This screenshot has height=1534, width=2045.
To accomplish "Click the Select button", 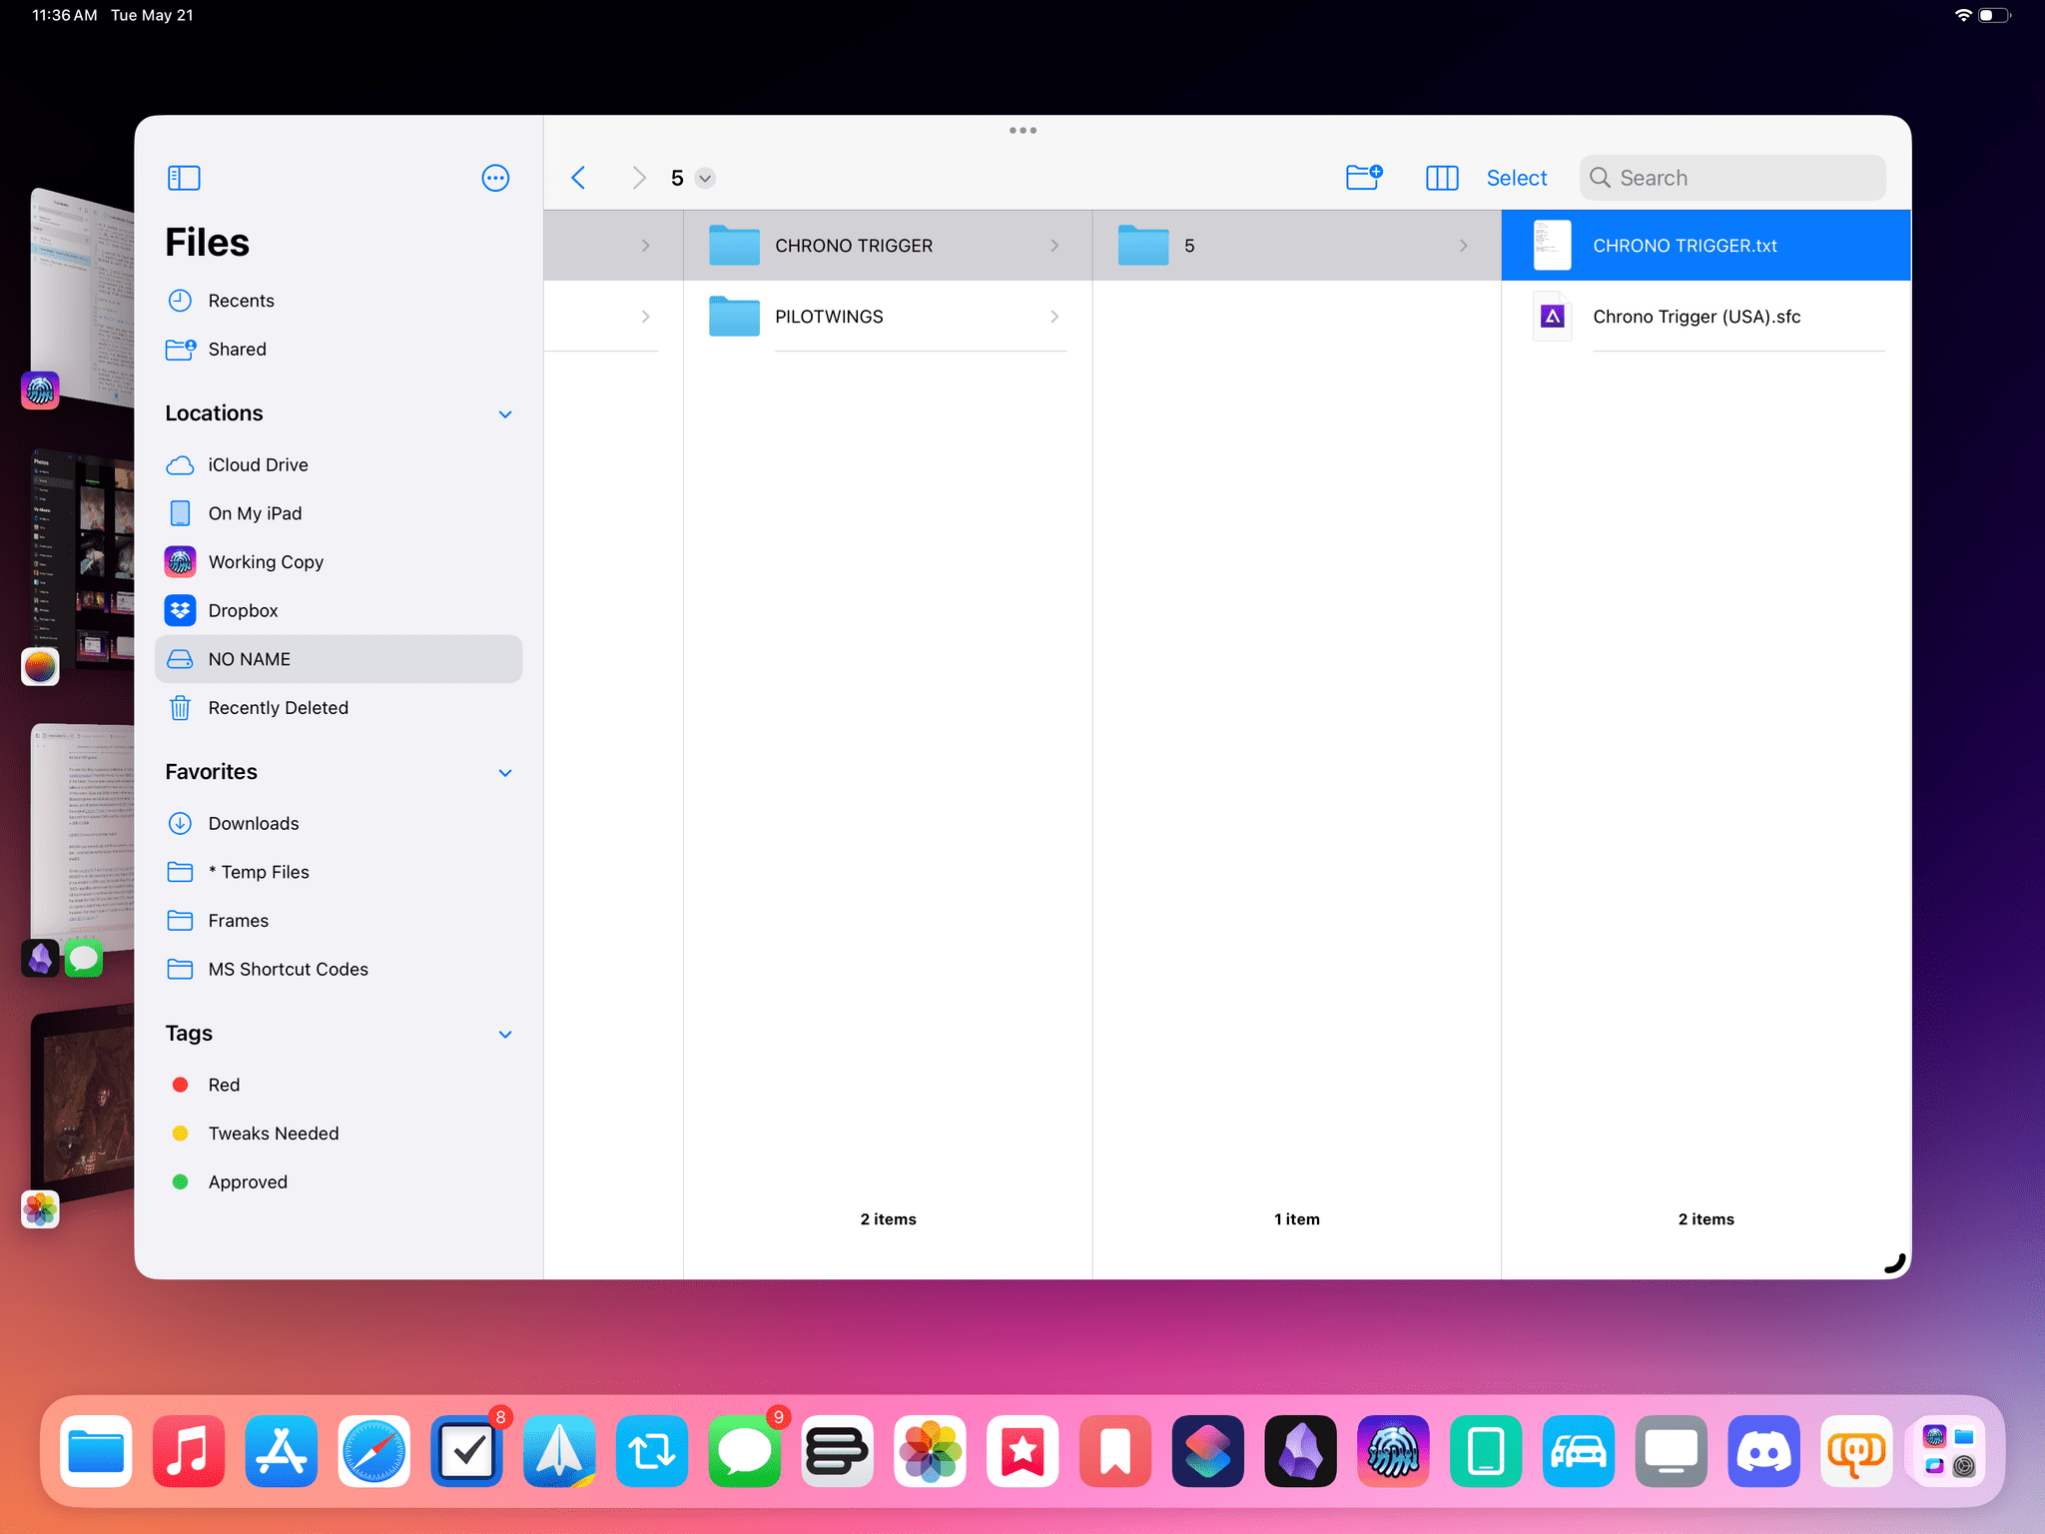I will [x=1517, y=178].
